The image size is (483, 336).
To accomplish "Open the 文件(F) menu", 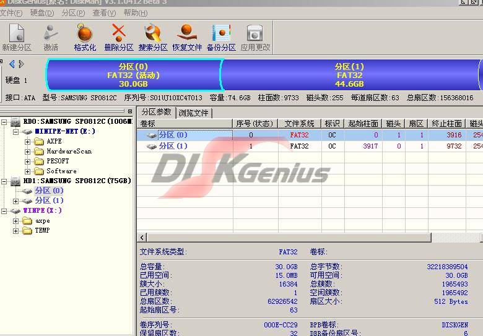I will [x=11, y=13].
